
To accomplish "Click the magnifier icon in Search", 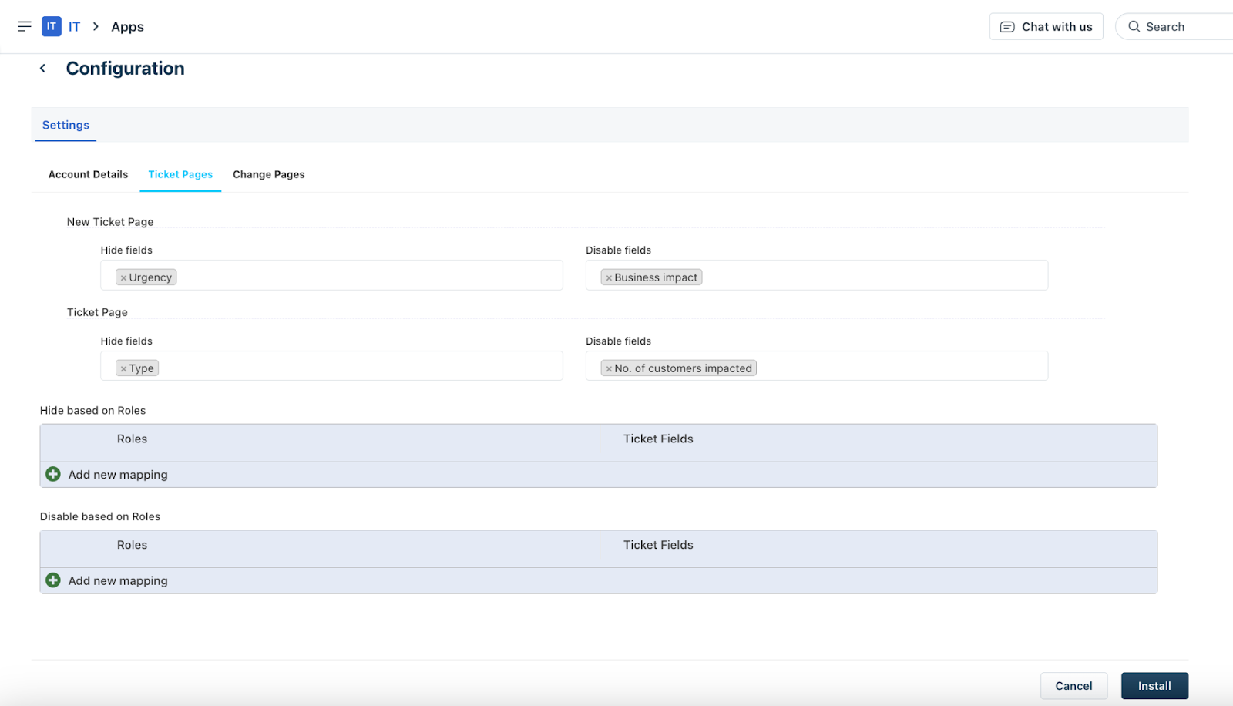I will click(1134, 26).
